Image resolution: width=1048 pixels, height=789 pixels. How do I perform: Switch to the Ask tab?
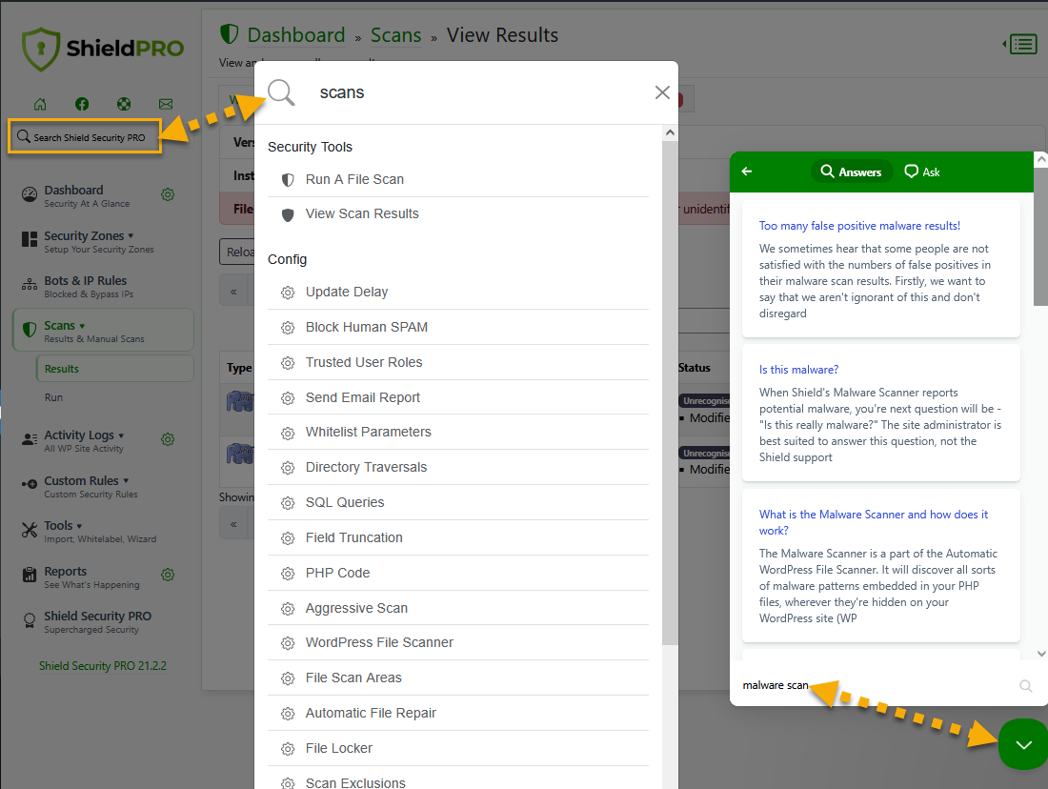(922, 172)
